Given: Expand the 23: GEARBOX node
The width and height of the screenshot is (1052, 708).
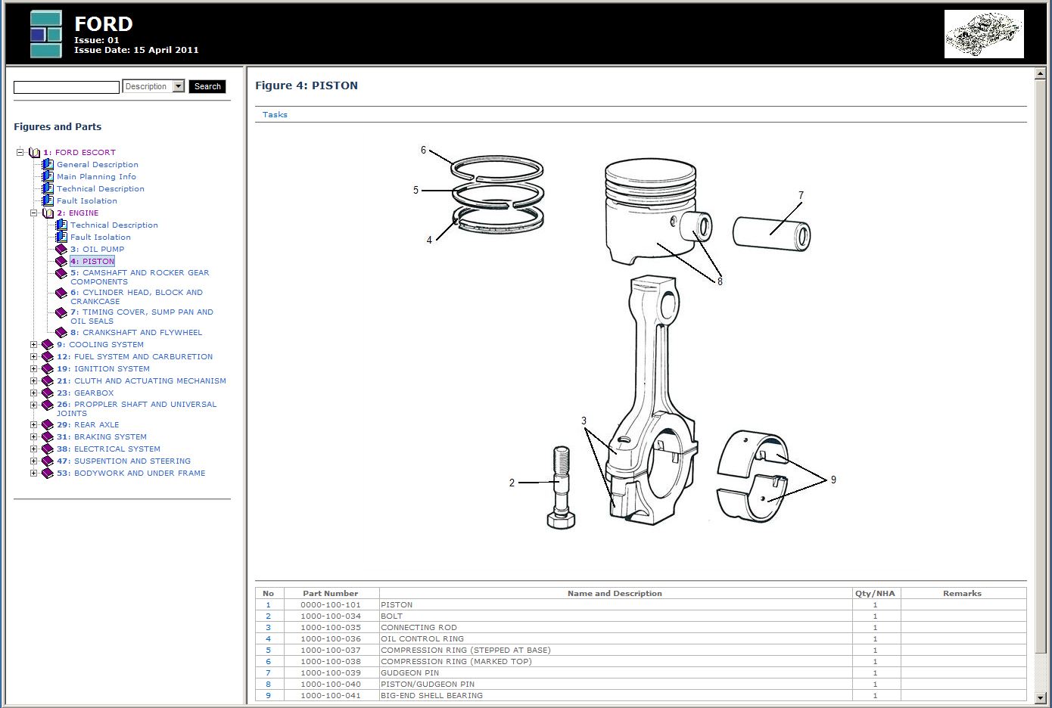Looking at the screenshot, I should [34, 393].
